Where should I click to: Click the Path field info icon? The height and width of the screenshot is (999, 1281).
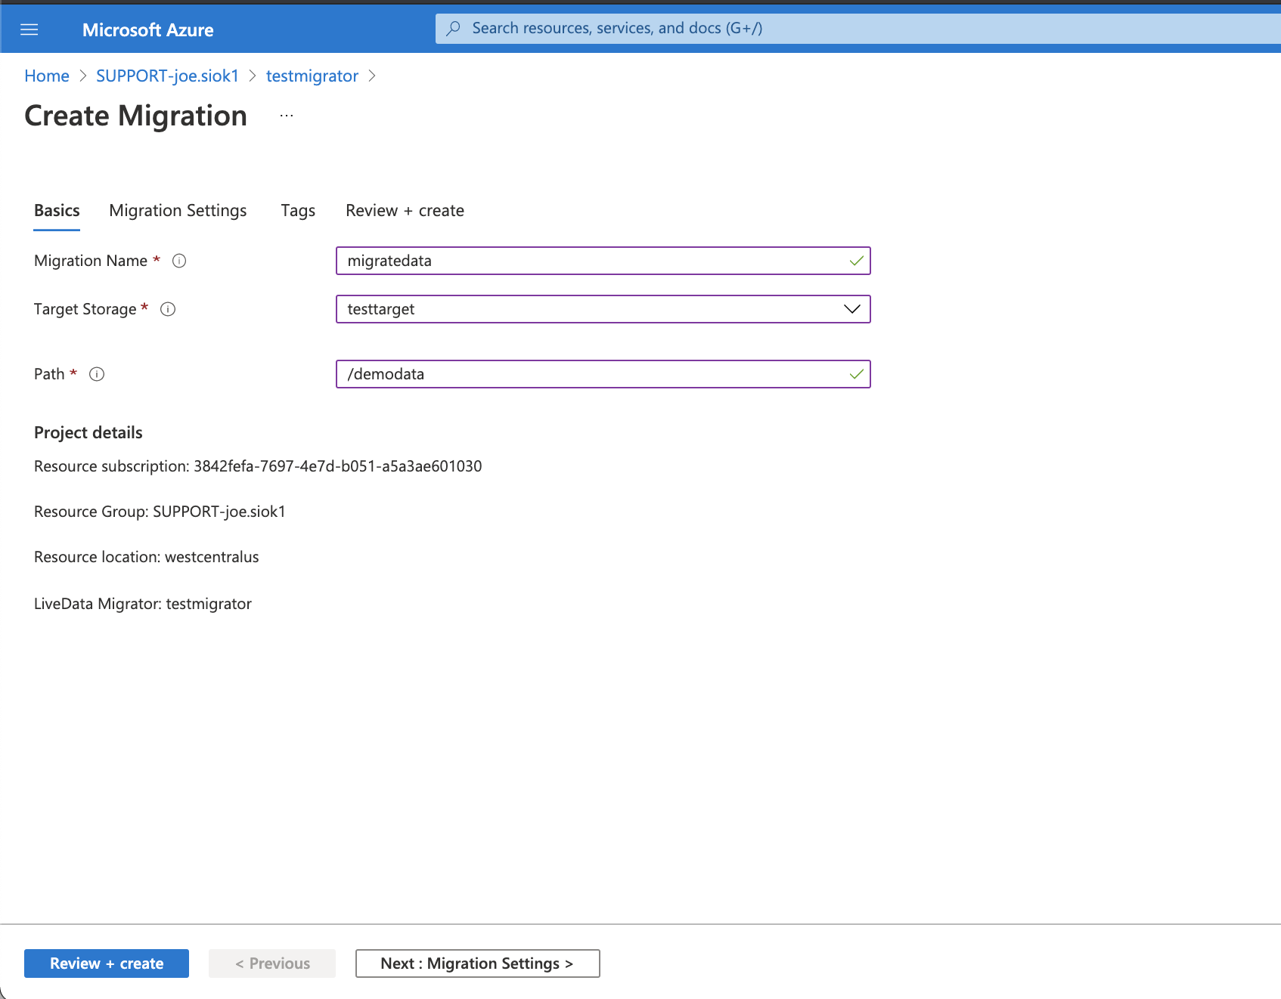(97, 373)
